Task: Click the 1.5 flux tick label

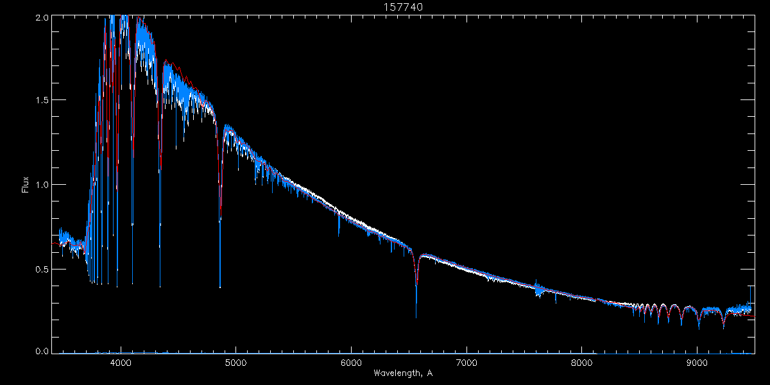Action: [42, 100]
